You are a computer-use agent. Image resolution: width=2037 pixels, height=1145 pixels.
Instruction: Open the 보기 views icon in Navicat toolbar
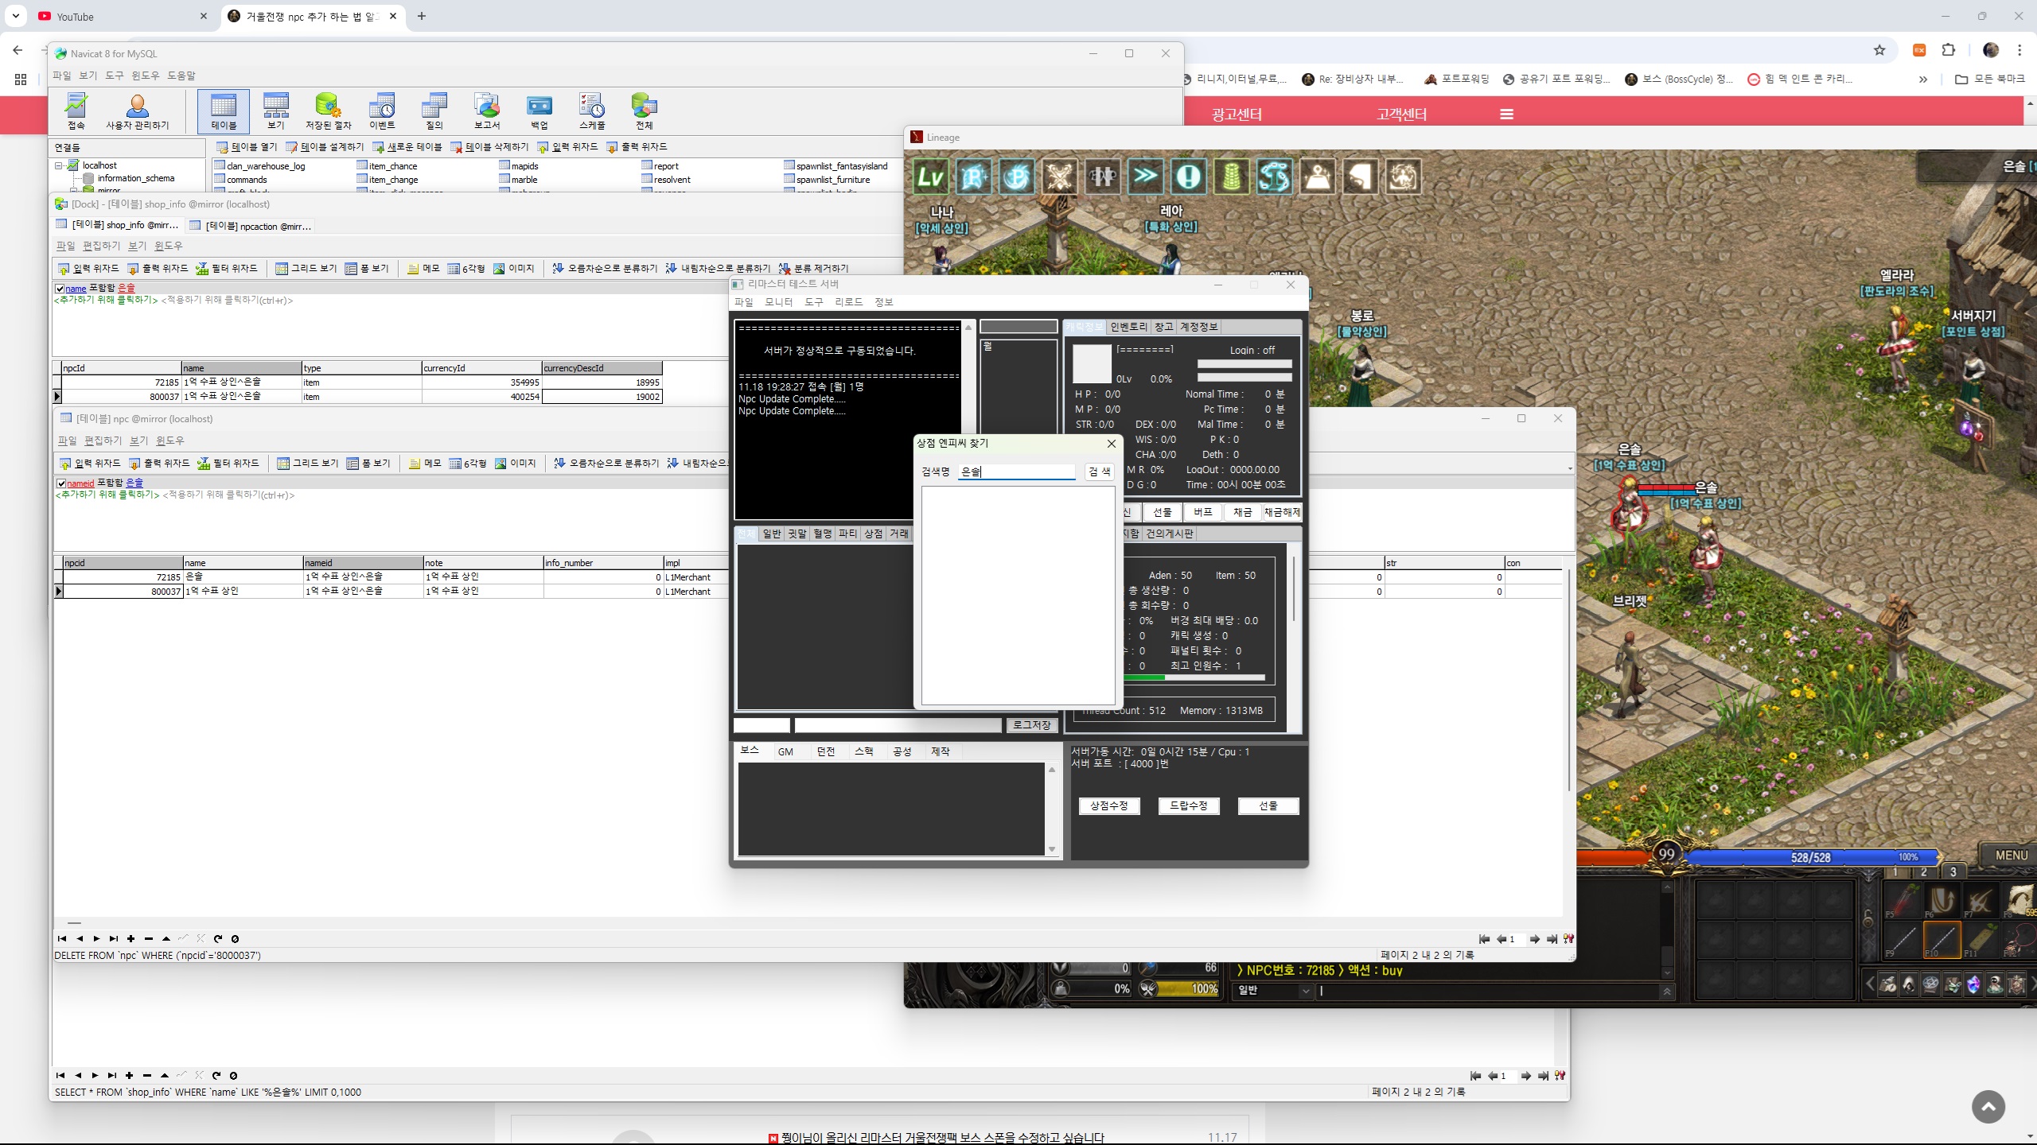276,111
